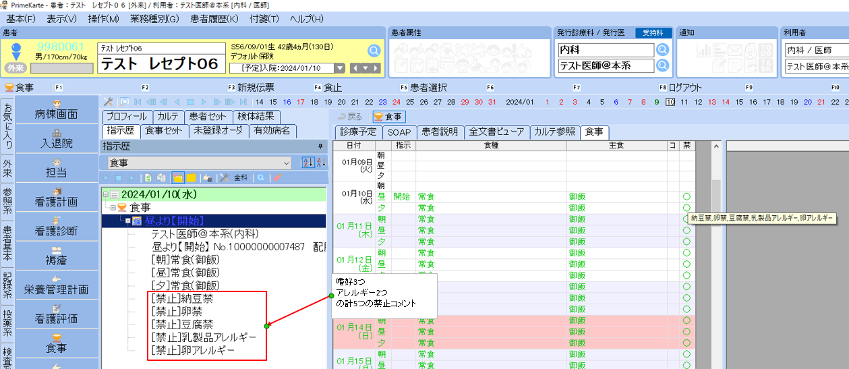The width and height of the screenshot is (849, 369).
Task: Click the 入退院 sidebar button
Action: tap(57, 138)
